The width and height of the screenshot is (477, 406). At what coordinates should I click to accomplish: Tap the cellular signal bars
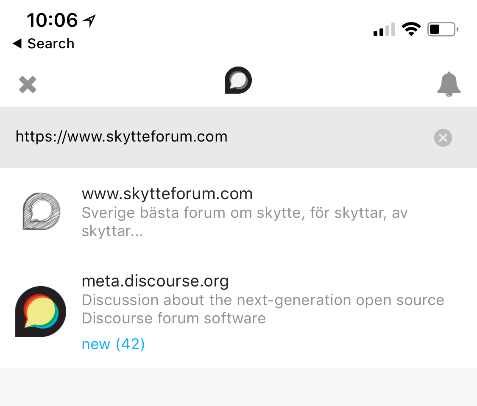coord(384,30)
